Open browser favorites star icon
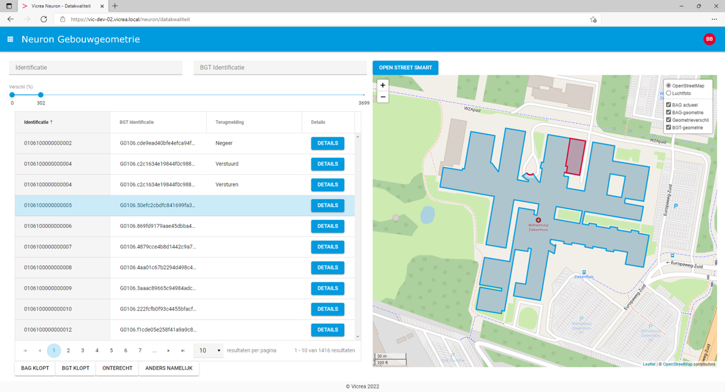Image resolution: width=725 pixels, height=392 pixels. tap(593, 20)
